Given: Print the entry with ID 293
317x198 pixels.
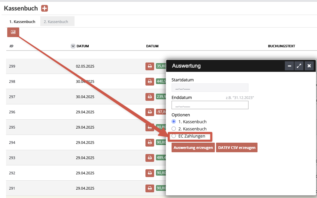Looking at the screenshot, I should point(150,158).
